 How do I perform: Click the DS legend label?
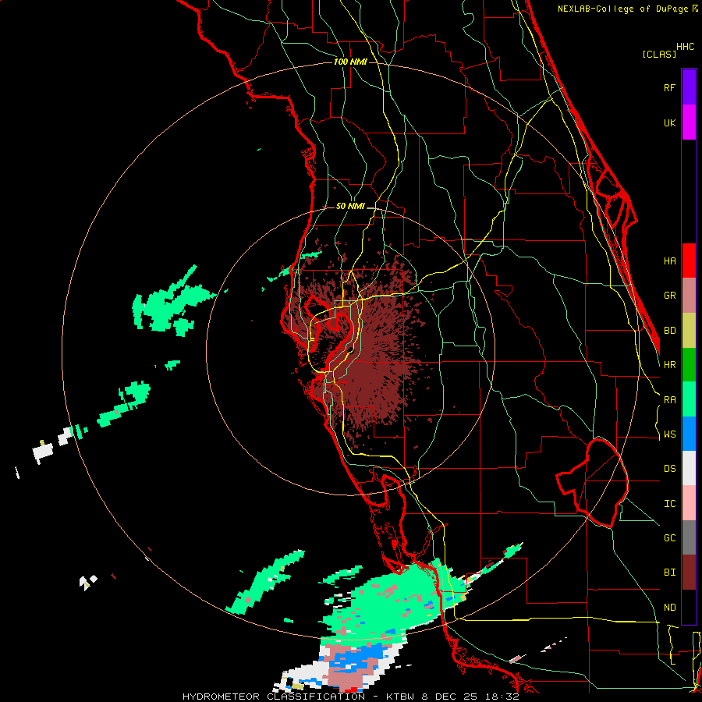(669, 469)
